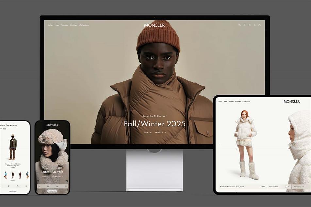Tap the account icon on the white phone
This screenshot has width=311, height=207.
(x=8, y=186)
